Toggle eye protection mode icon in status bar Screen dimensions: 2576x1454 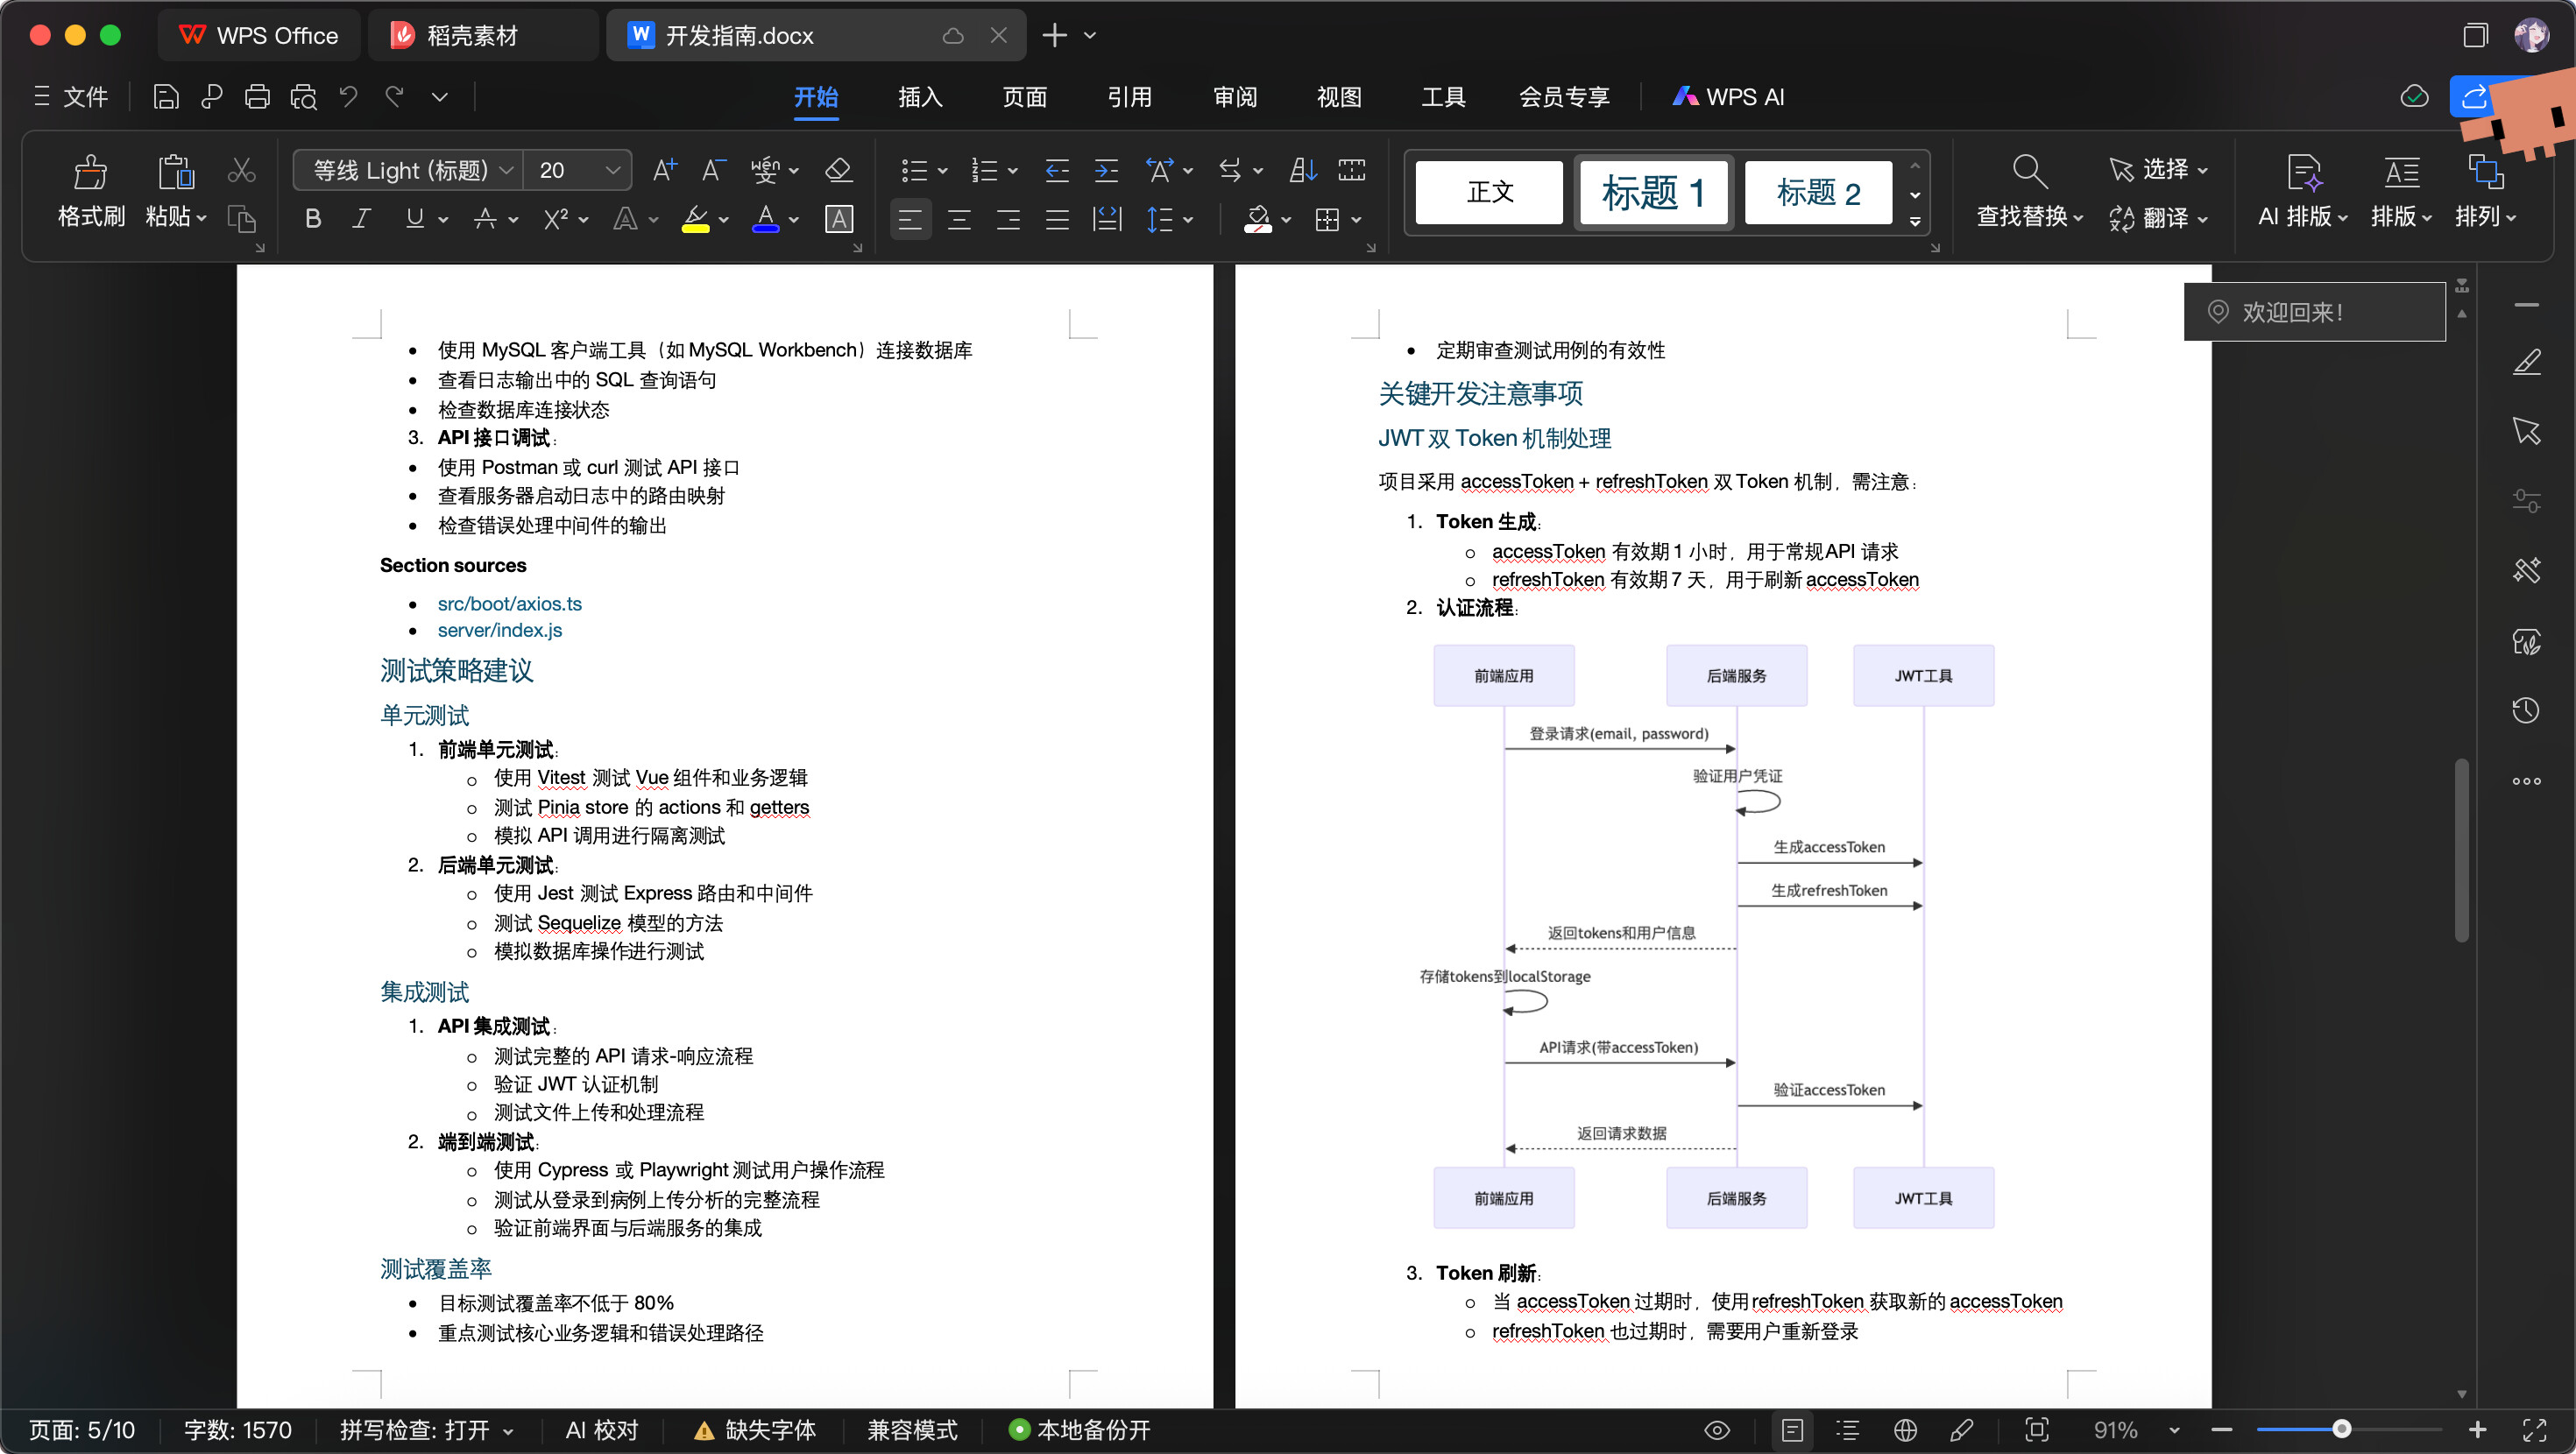pyautogui.click(x=1717, y=1430)
